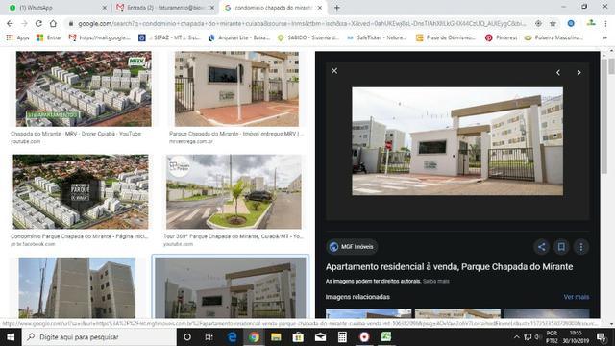The image size is (615, 346).
Task: Select the condominio chapada do mirante tab
Action: point(273,8)
